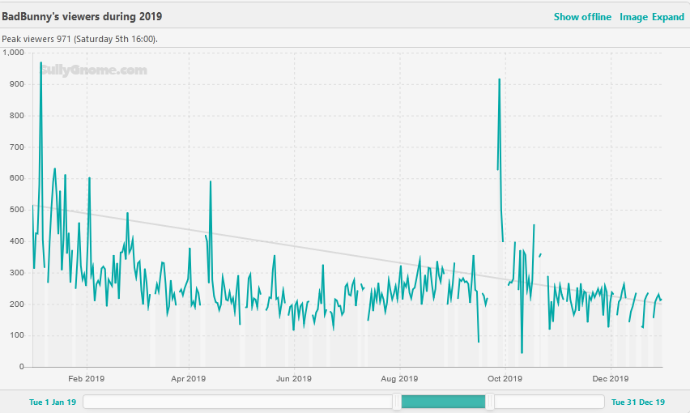This screenshot has width=690, height=413.
Task: Click the Jun 2019 axis label
Action: click(x=293, y=379)
